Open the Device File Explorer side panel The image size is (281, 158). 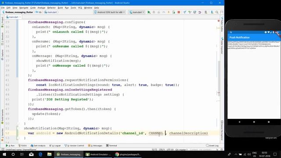222,130
